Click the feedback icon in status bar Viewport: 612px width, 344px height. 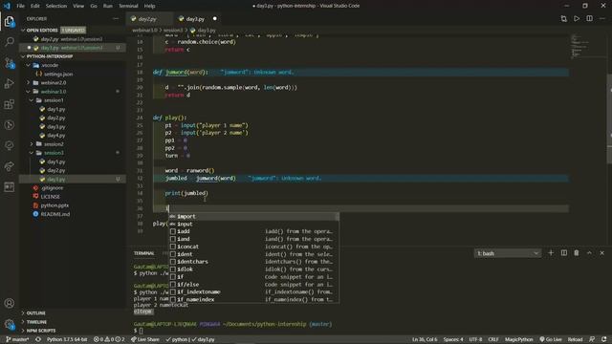(592, 339)
